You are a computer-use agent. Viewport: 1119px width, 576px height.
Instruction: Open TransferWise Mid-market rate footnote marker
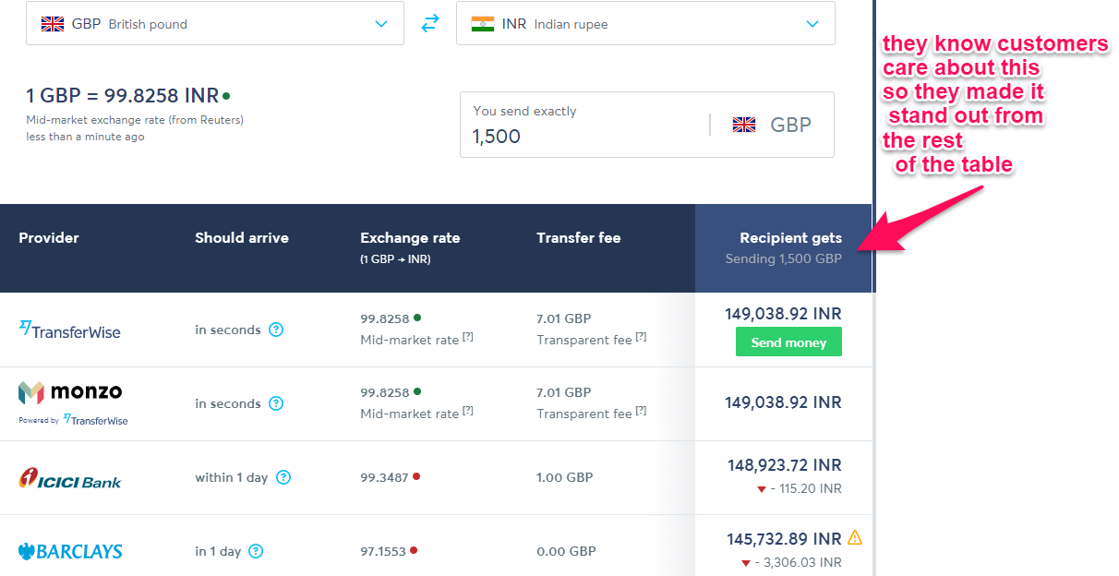click(468, 338)
